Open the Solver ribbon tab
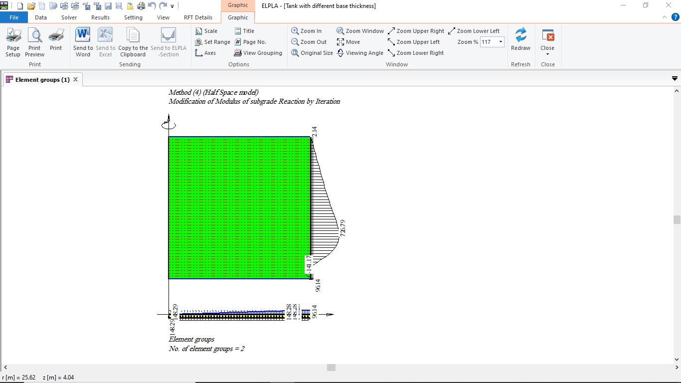This screenshot has width=681, height=383. pyautogui.click(x=69, y=17)
